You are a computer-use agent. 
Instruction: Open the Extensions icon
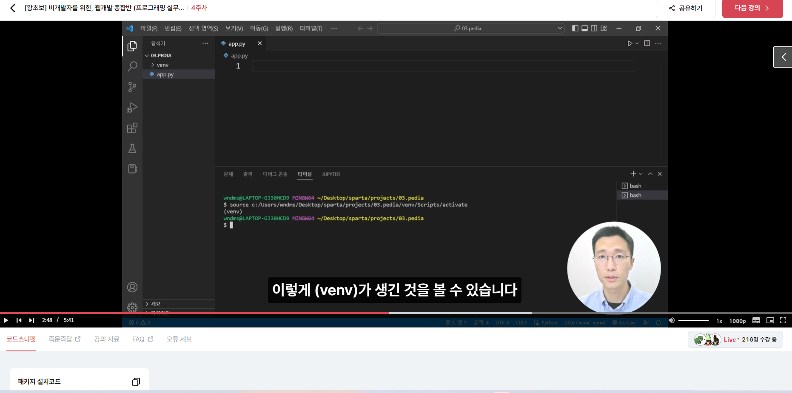coord(132,128)
